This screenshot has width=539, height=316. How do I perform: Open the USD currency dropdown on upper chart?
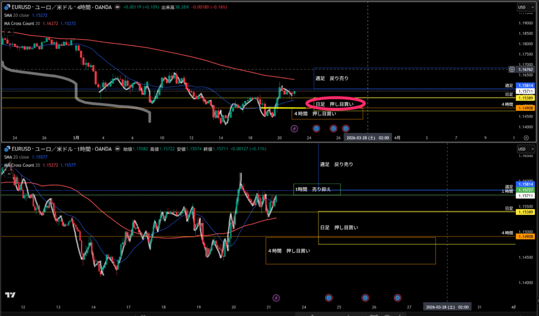point(521,7)
